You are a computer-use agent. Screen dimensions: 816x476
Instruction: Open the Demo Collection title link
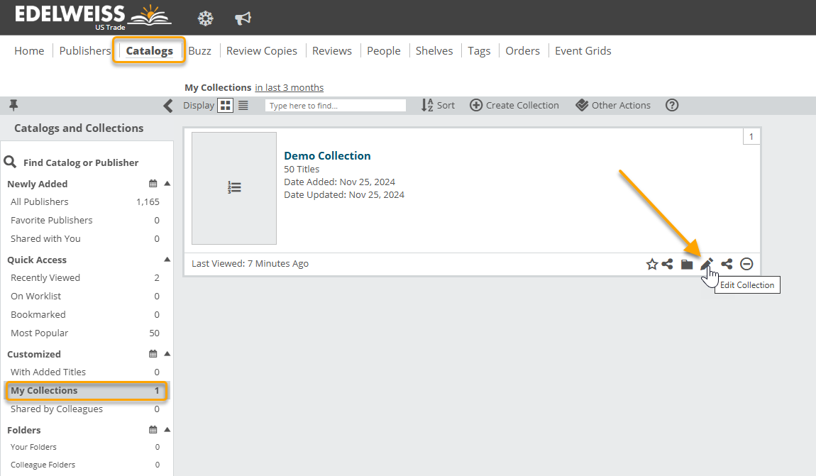(327, 155)
